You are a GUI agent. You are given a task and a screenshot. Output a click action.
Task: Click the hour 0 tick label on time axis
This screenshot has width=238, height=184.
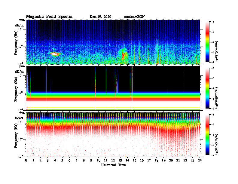(x=26, y=161)
